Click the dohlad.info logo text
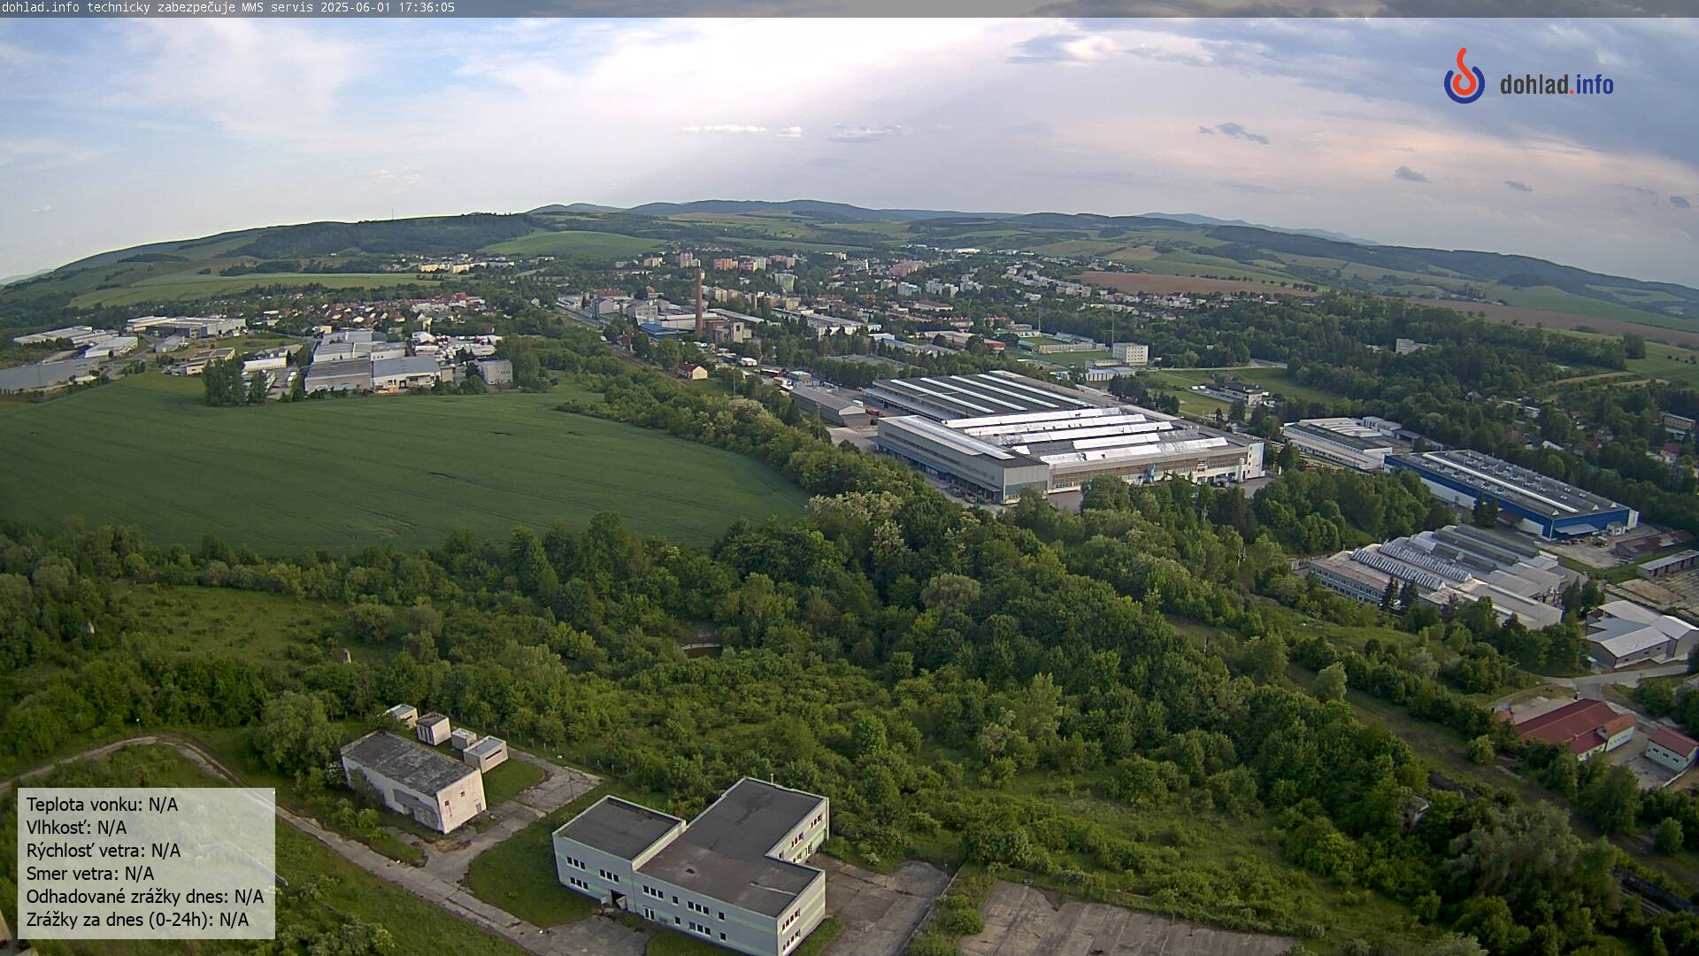 [1557, 85]
